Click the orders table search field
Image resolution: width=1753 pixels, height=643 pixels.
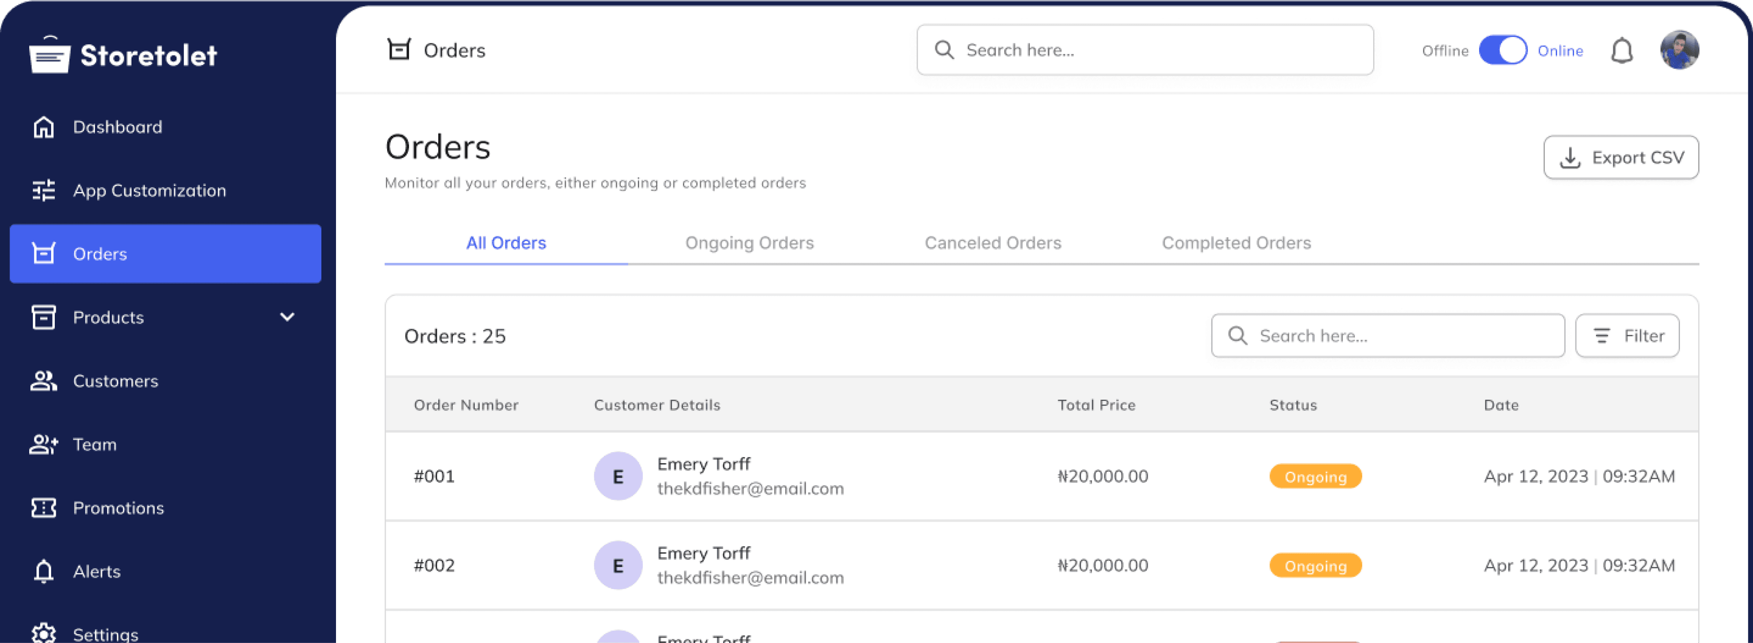tap(1388, 335)
